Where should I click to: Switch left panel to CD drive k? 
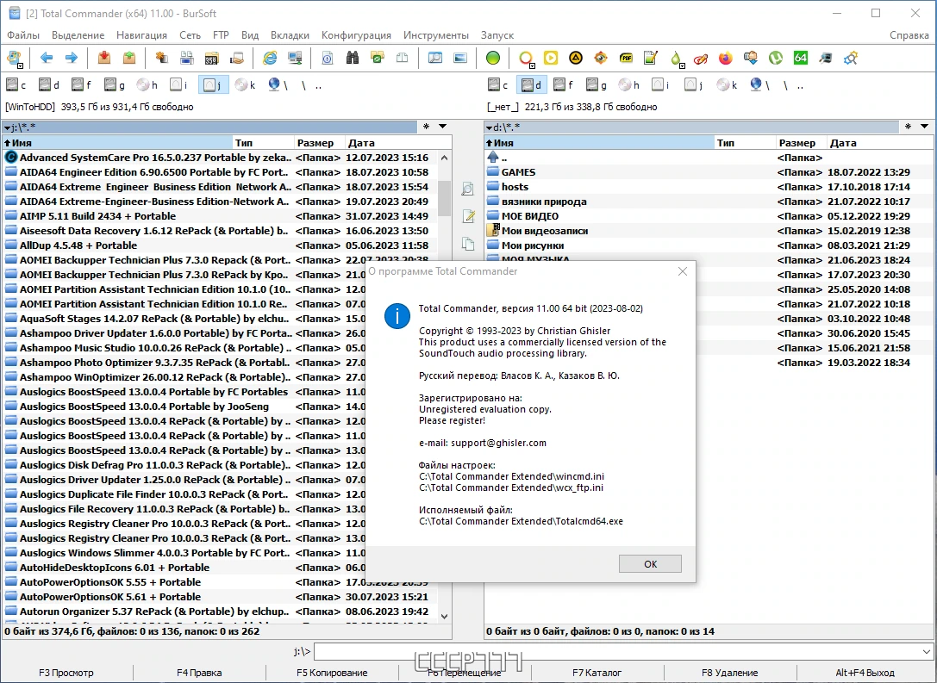click(x=245, y=85)
